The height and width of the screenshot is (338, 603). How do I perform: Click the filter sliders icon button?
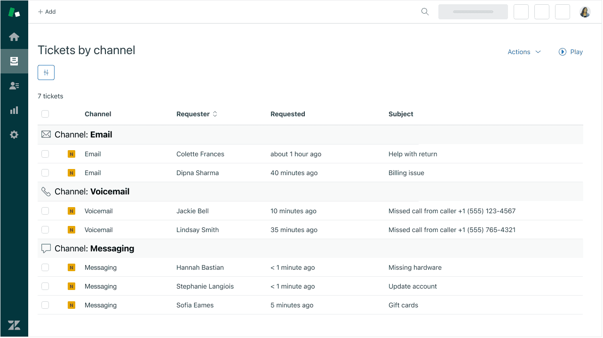46,72
